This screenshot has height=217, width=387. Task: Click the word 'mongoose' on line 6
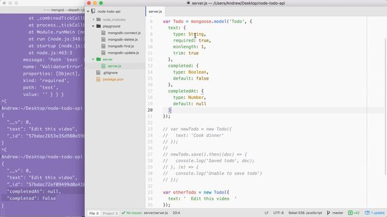(201, 22)
